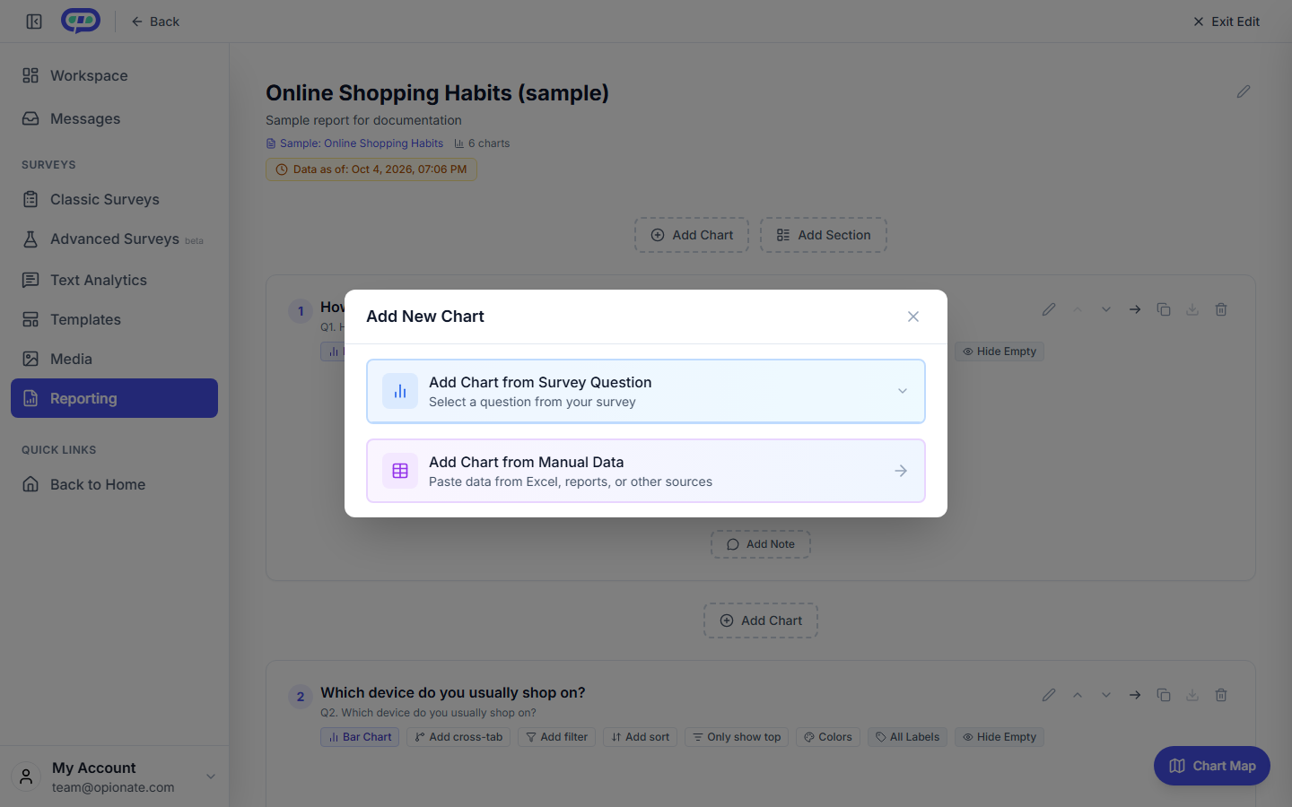Open Add filter on 'Which device' chart
Viewport: 1292px width, 807px height.
(x=556, y=737)
